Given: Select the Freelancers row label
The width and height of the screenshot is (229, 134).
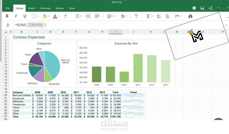Looking at the screenshot, I should 19,104.
